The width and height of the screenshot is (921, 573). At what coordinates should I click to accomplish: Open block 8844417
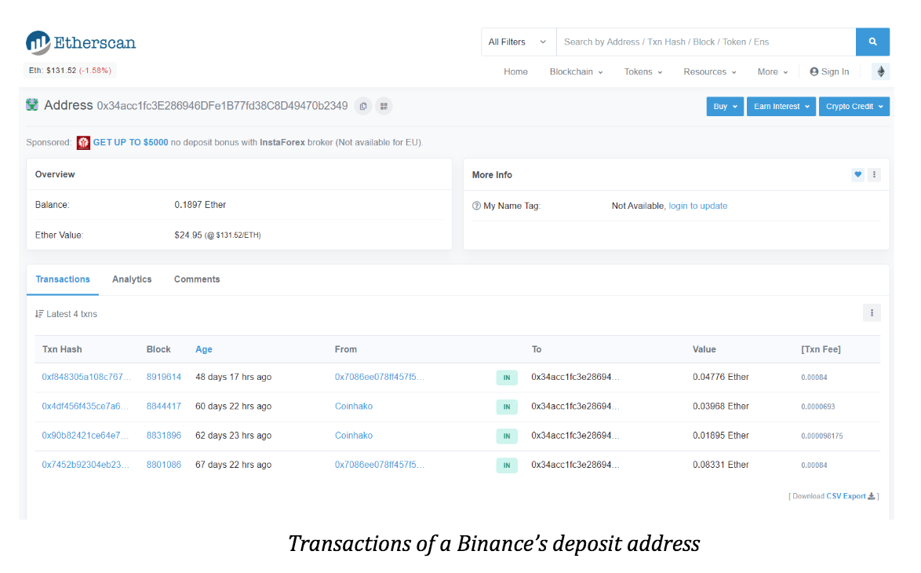tap(164, 406)
